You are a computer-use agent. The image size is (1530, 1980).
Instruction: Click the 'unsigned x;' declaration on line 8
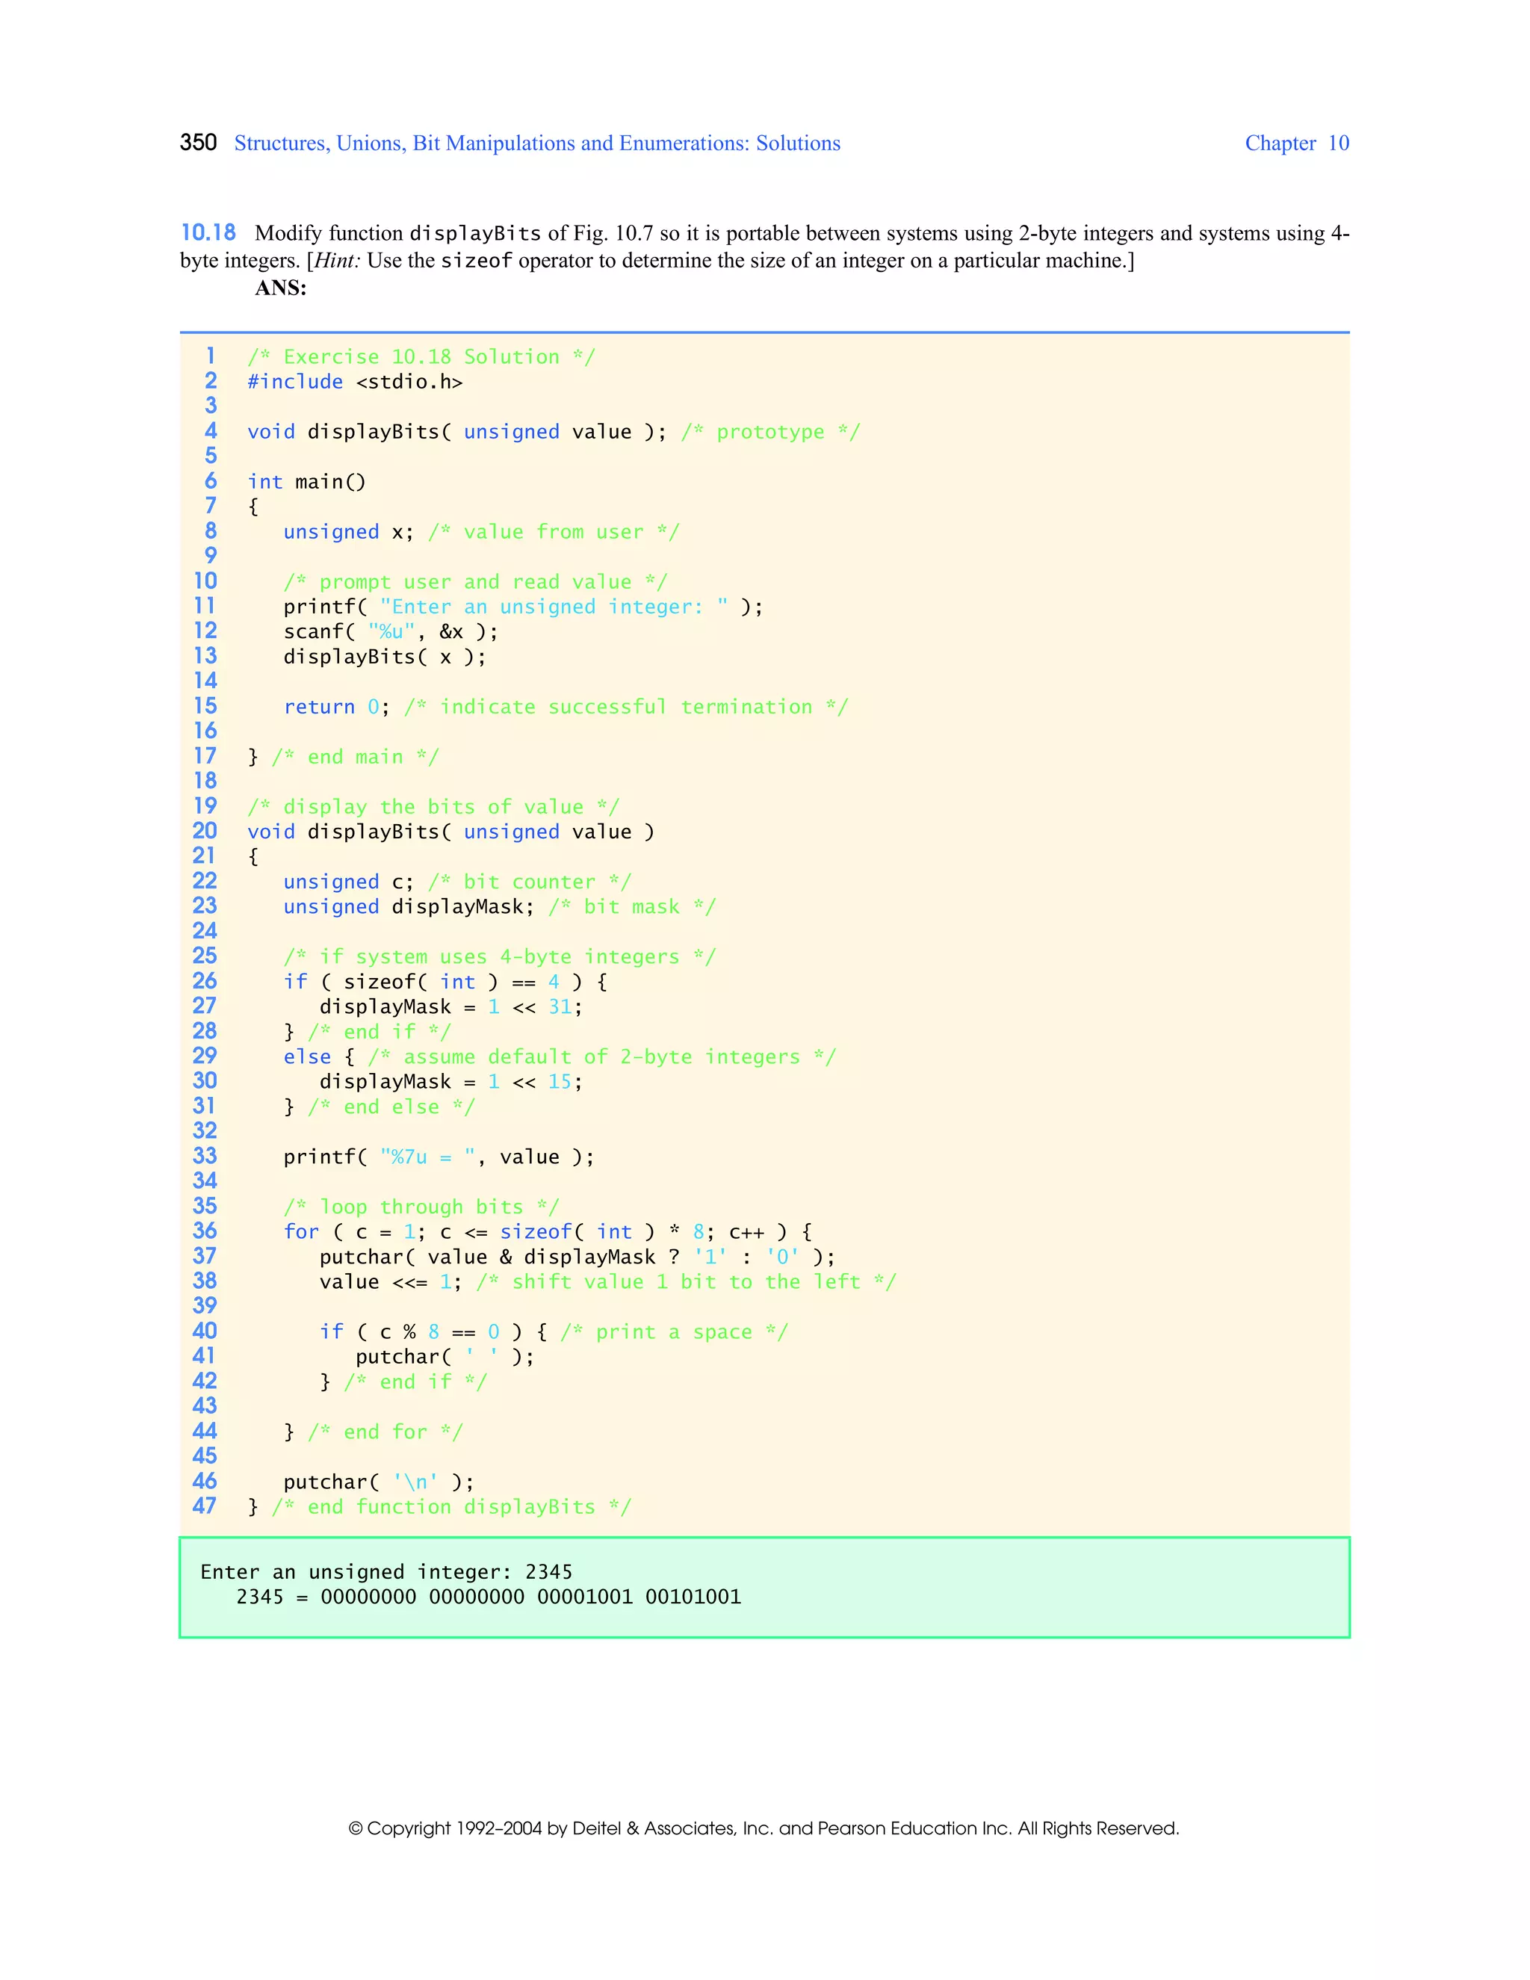(349, 532)
